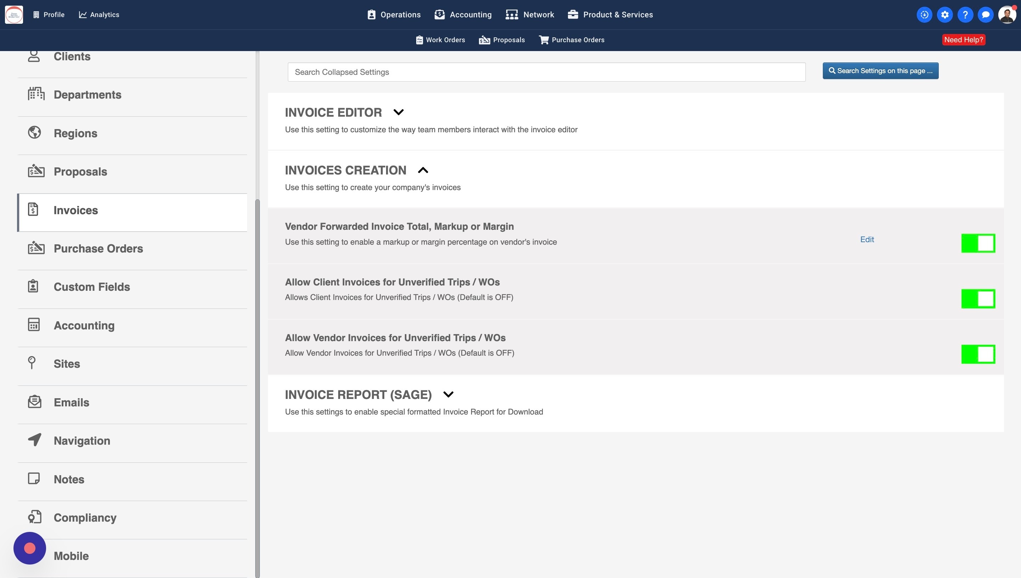Click the Sites map pin icon
Screen dimensions: 1021x578
click(x=32, y=363)
